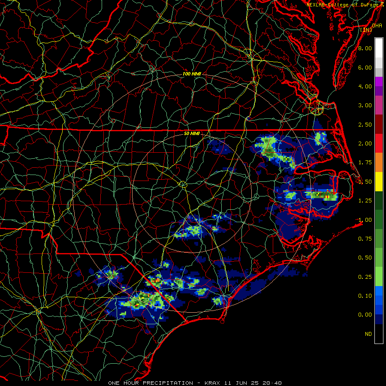
Task: Click the 6.00 legend value
Action: tap(365, 67)
